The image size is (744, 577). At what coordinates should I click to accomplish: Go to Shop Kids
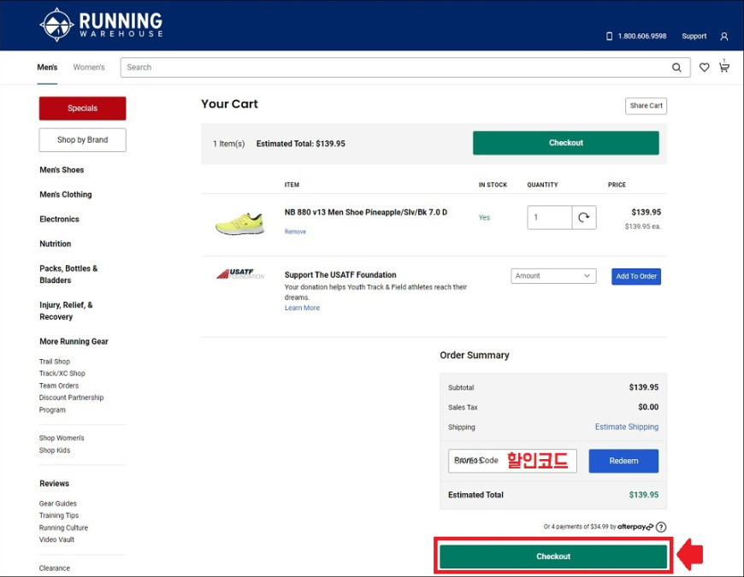55,450
